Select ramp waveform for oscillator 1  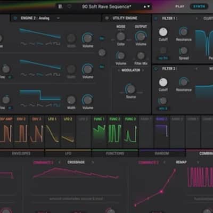48,44
